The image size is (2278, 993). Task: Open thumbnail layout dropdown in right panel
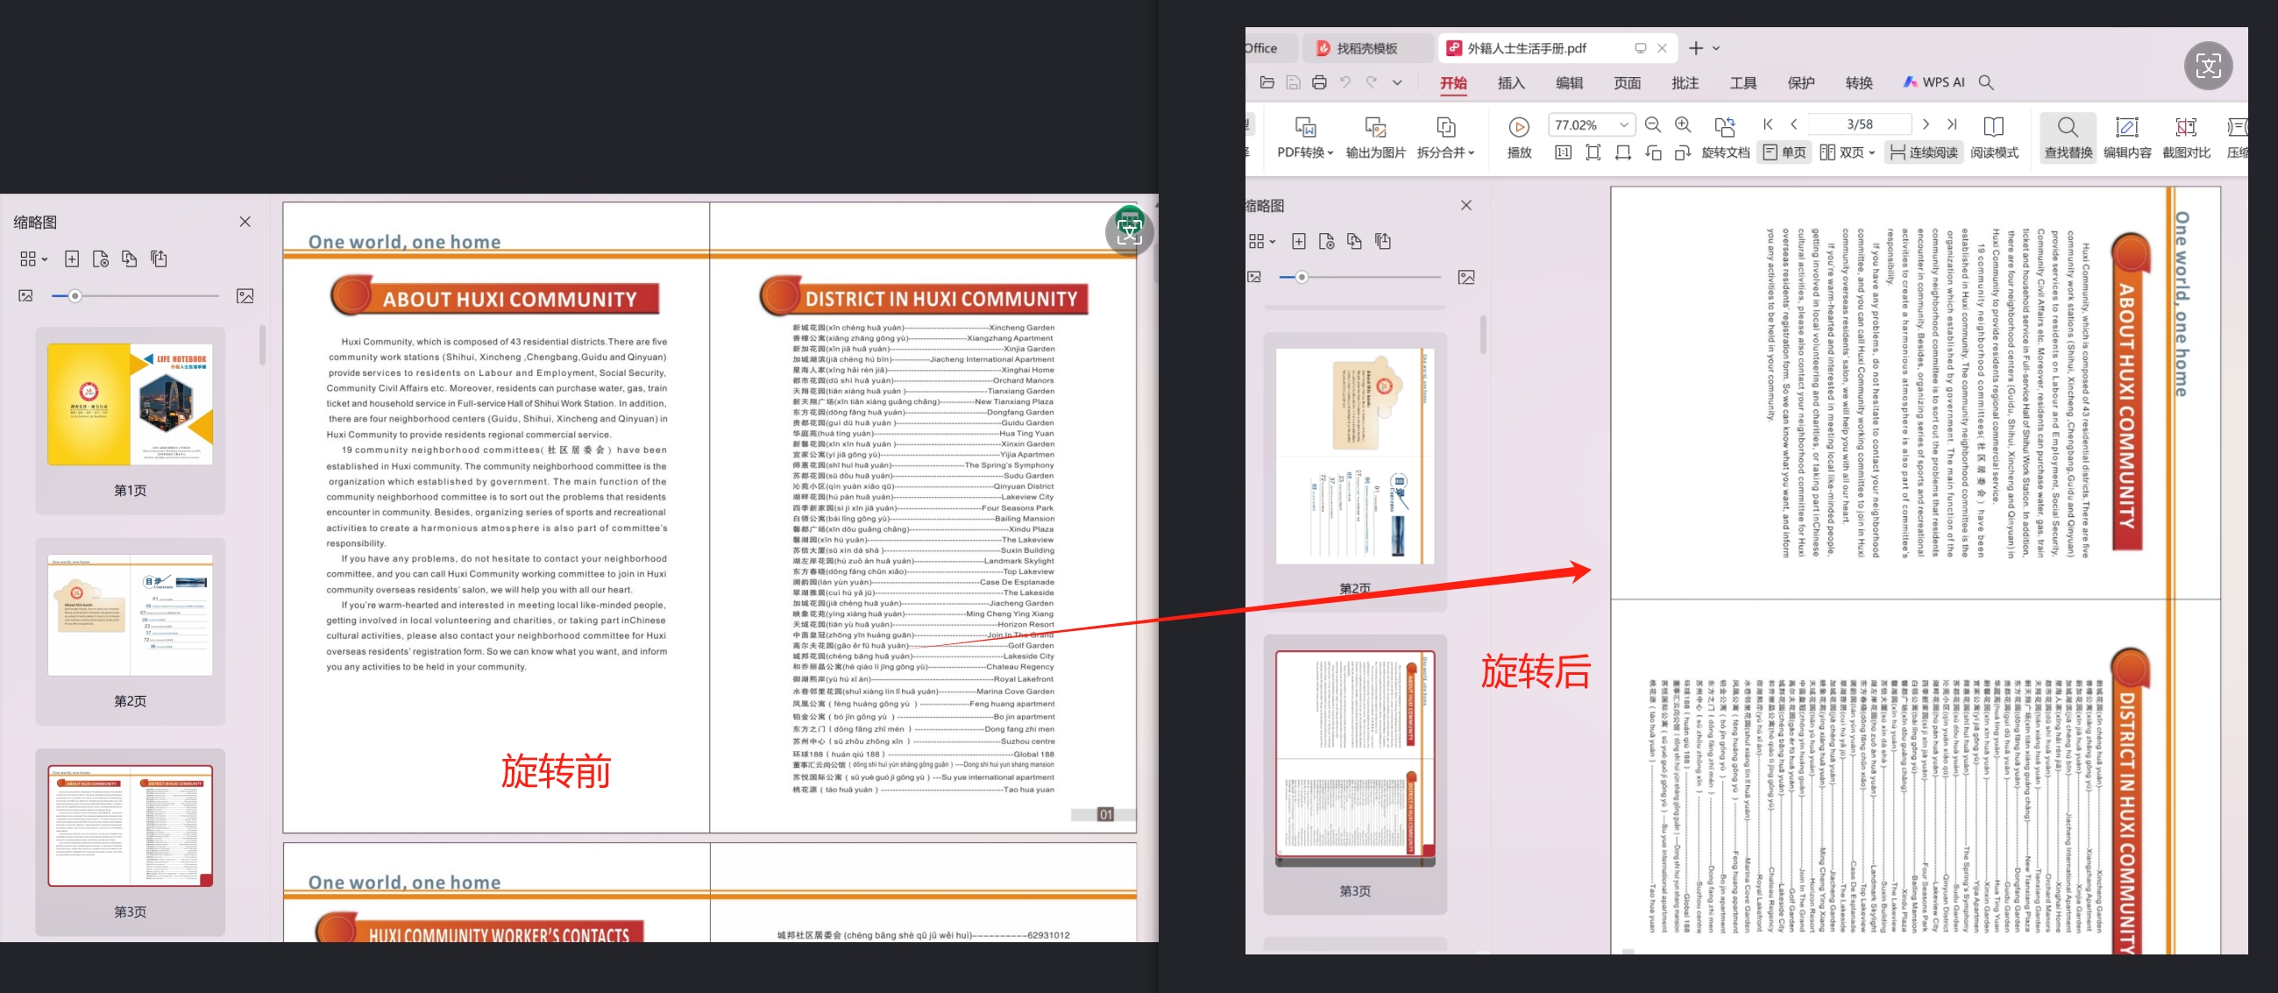pos(1261,241)
